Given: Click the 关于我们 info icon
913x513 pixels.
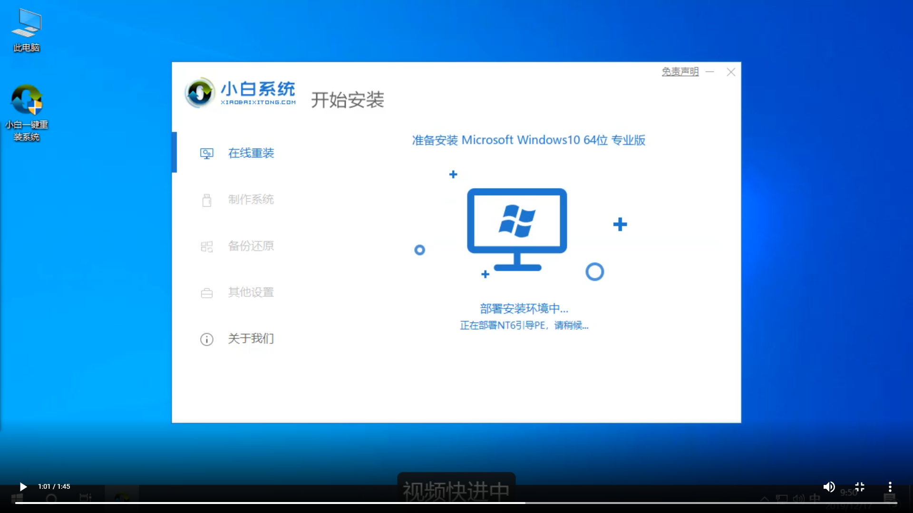Looking at the screenshot, I should click(206, 339).
